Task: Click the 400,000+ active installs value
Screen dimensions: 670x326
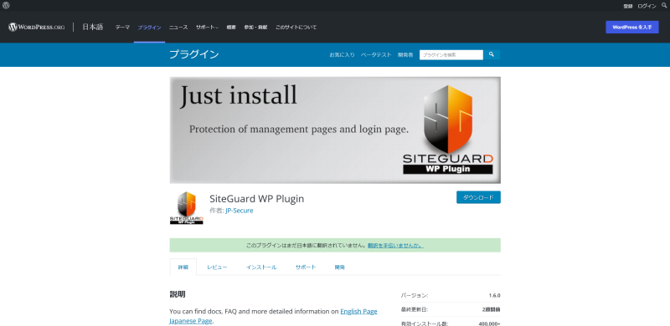Action: [x=489, y=323]
